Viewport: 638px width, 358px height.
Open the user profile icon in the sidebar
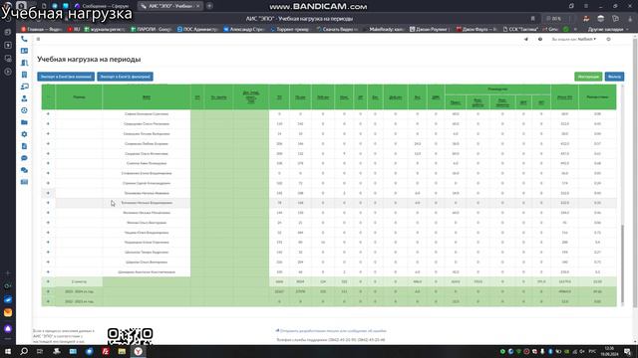pos(24,98)
